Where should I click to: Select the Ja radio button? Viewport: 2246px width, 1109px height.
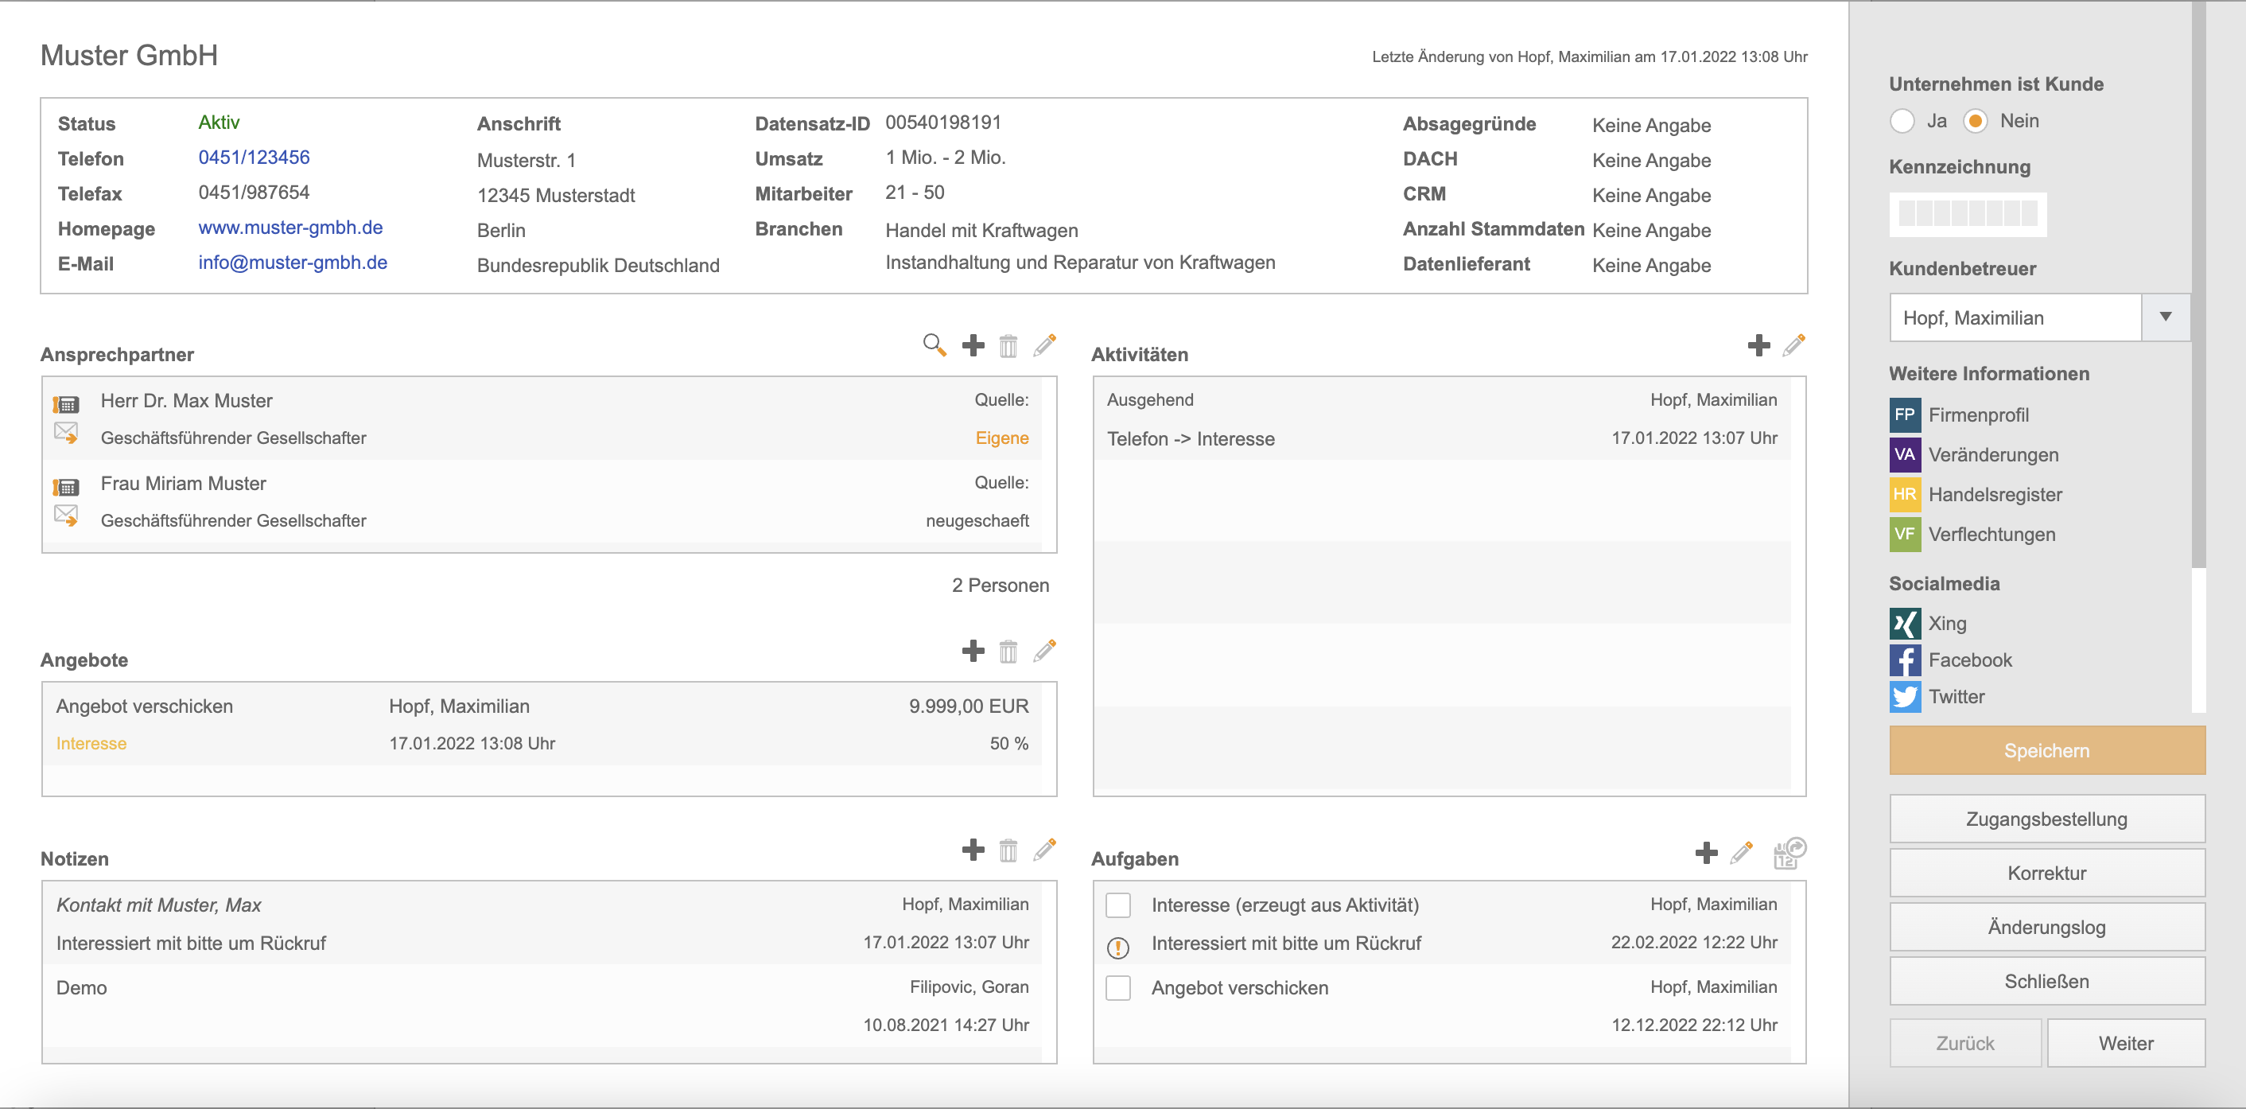point(1902,121)
